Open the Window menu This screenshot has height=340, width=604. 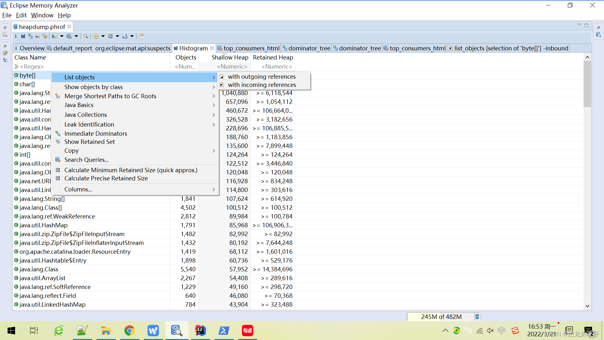(42, 15)
